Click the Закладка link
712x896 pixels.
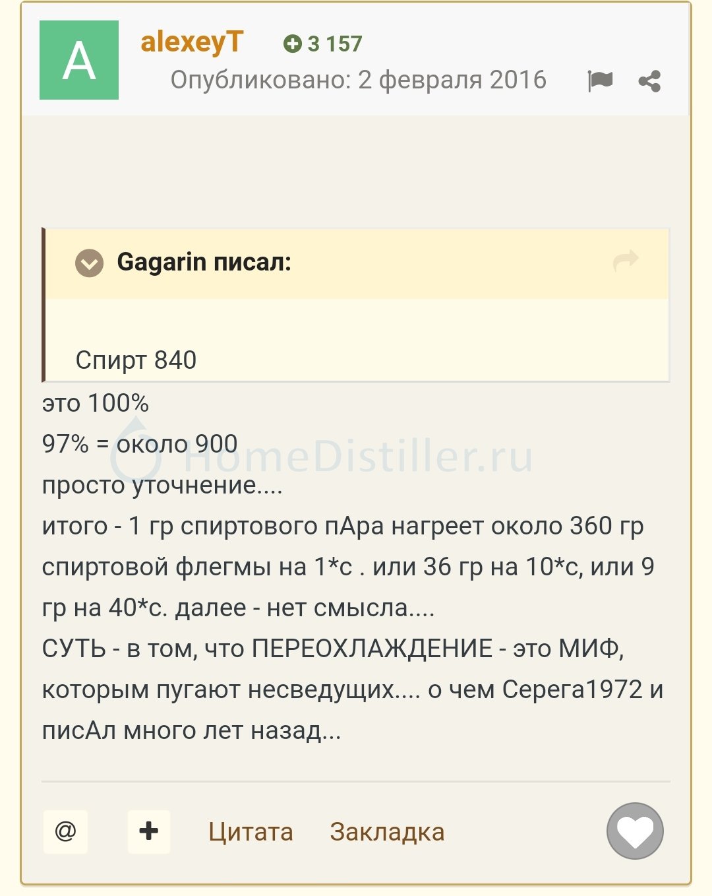(387, 832)
